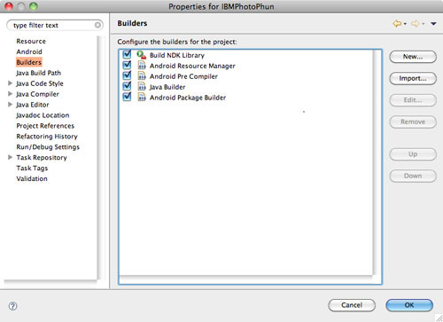
Task: Click the Down button
Action: tap(413, 176)
